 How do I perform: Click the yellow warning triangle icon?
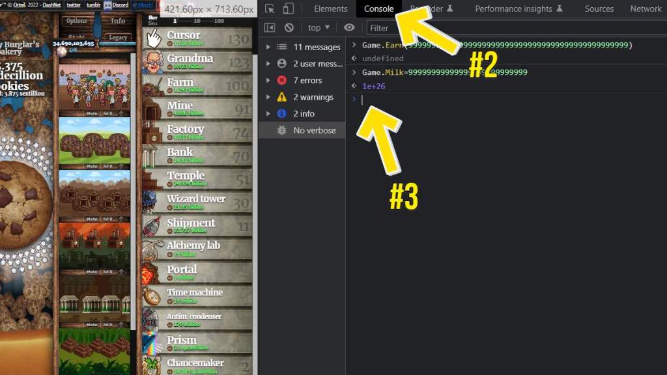coord(281,97)
